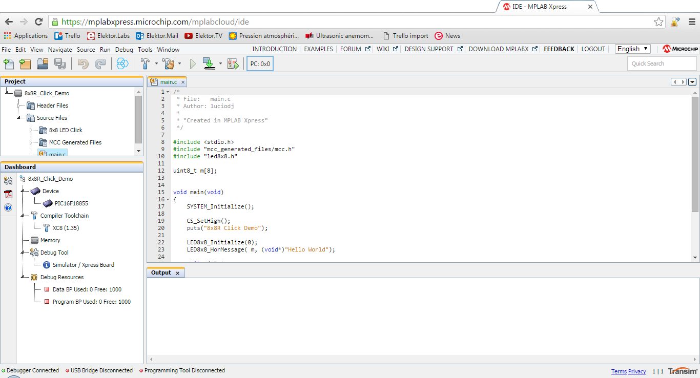Close the Output panel tab
This screenshot has height=378, width=700.
[x=177, y=273]
